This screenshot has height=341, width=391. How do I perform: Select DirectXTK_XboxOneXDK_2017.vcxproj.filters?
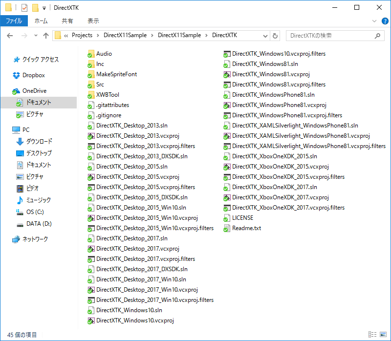pyautogui.click(x=284, y=208)
